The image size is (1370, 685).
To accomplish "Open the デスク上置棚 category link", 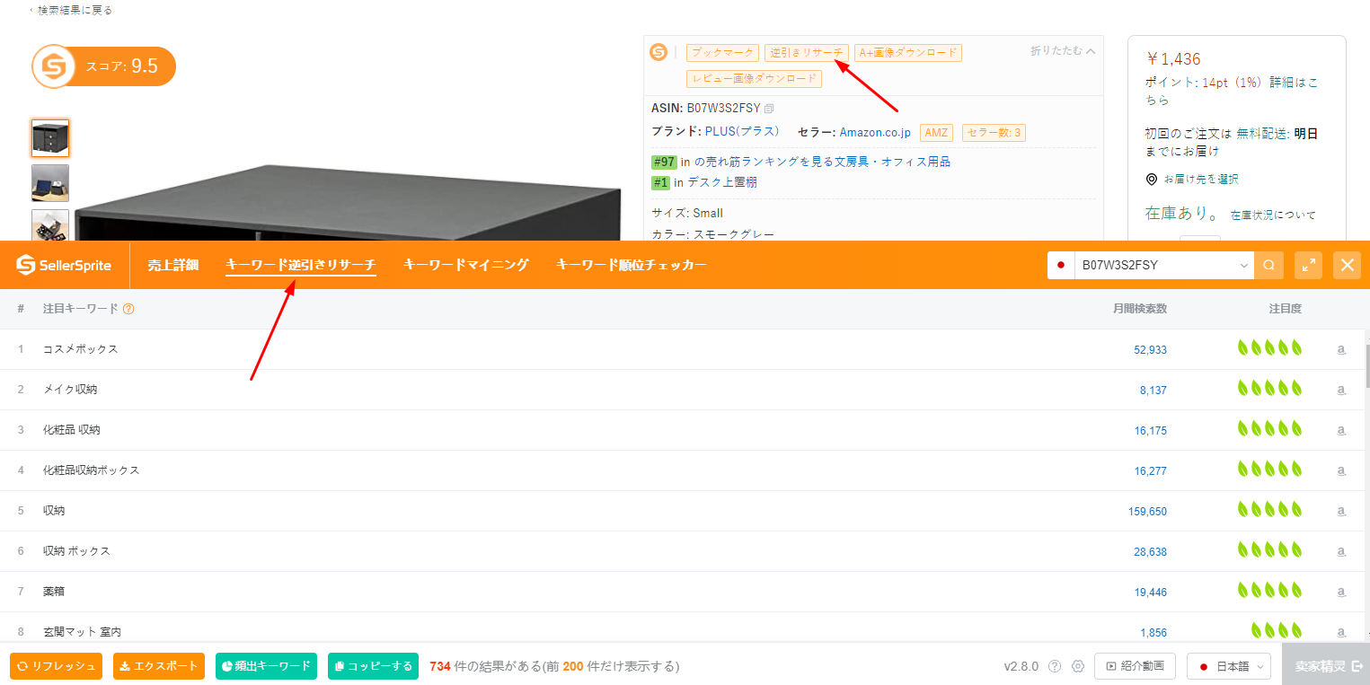I will coord(722,182).
